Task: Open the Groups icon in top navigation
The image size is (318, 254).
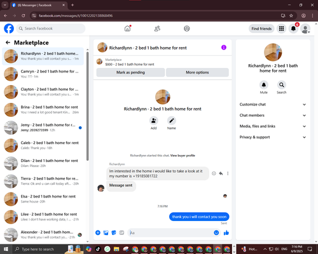Action: click(187, 29)
